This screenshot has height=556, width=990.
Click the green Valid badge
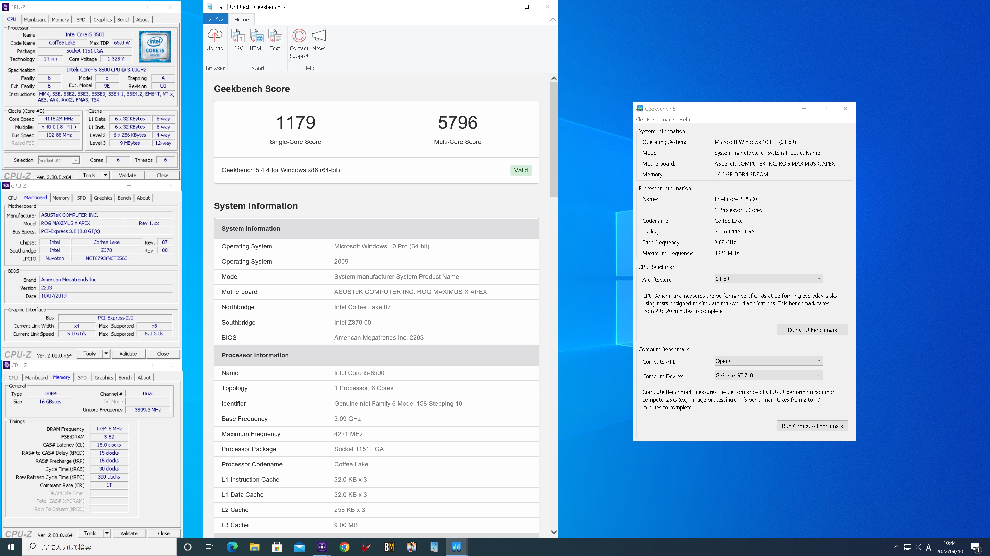pos(521,170)
